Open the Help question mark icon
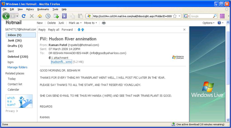231x128 pixels. click(219, 23)
